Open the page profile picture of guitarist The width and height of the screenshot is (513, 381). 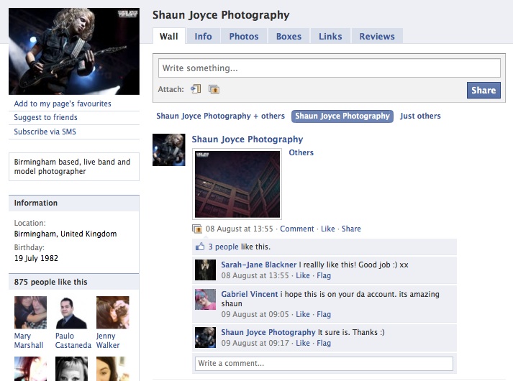[74, 51]
